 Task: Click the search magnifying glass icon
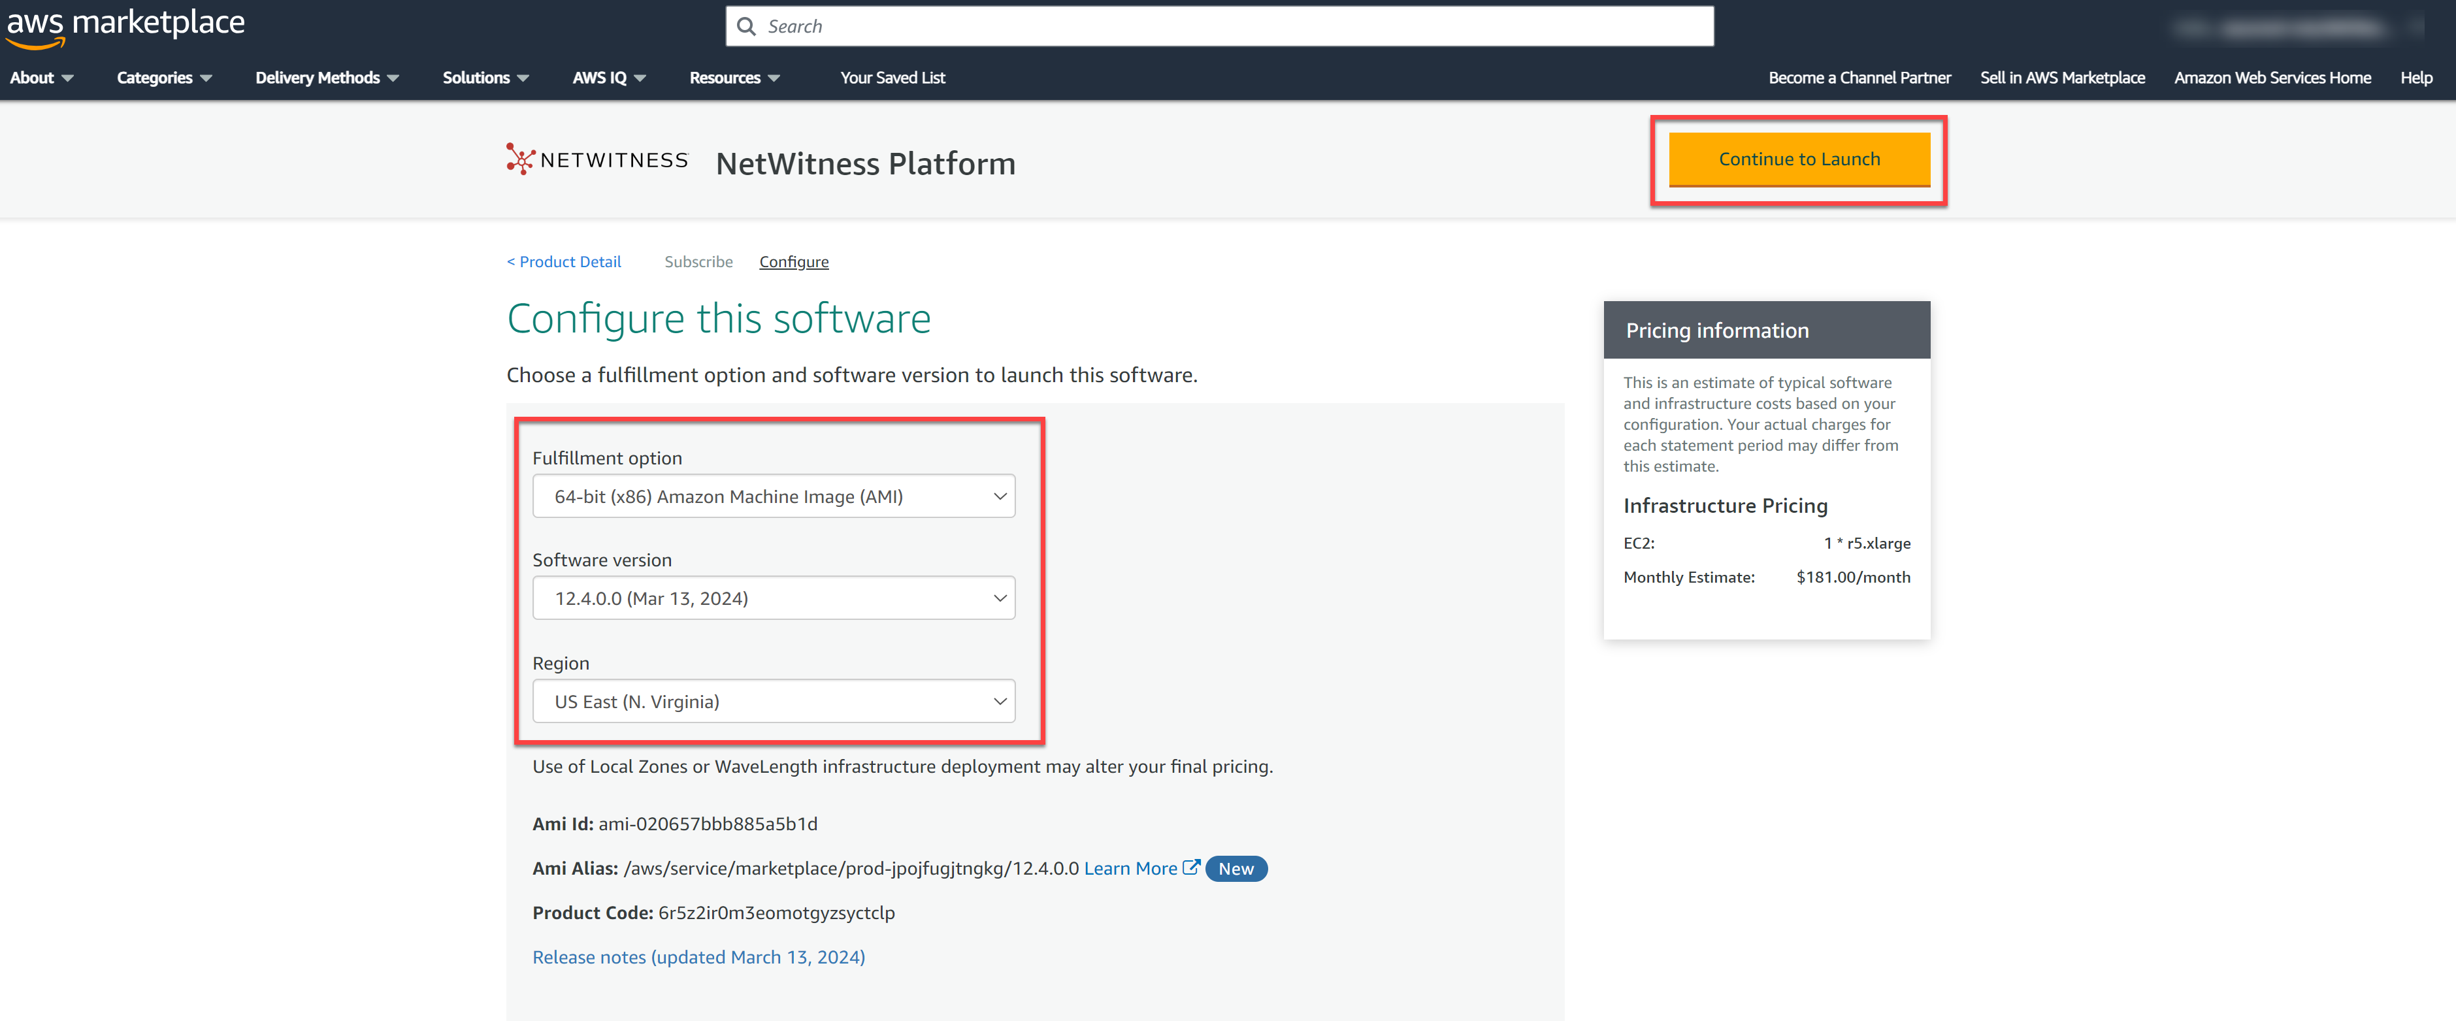coord(747,25)
